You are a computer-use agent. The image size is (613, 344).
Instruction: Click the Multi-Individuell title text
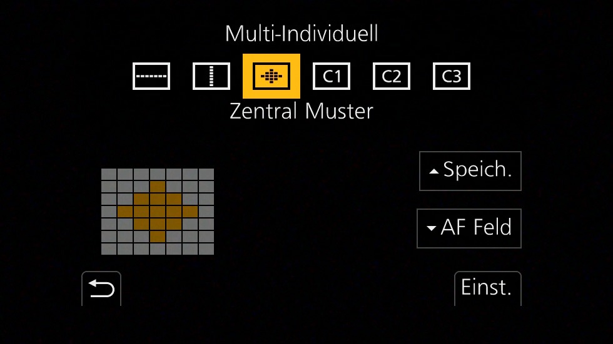point(301,34)
